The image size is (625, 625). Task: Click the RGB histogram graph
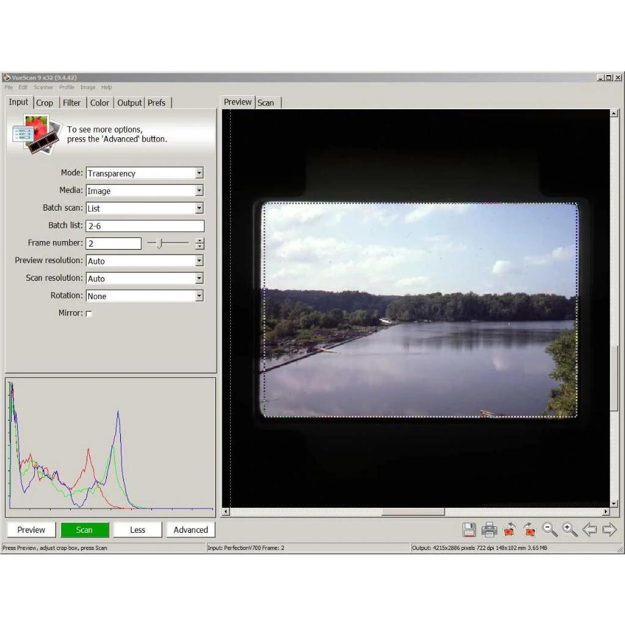[x=110, y=447]
